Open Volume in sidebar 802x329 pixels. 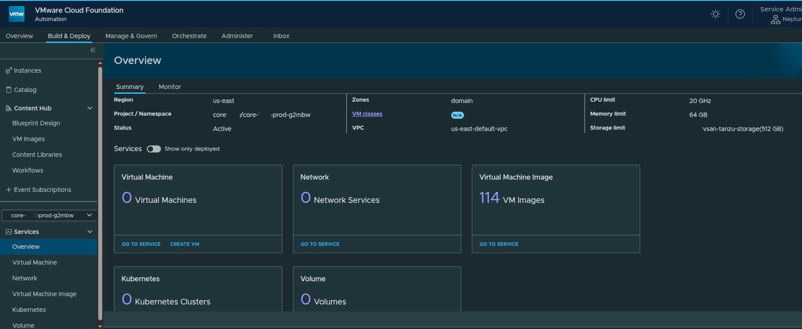[23, 325]
